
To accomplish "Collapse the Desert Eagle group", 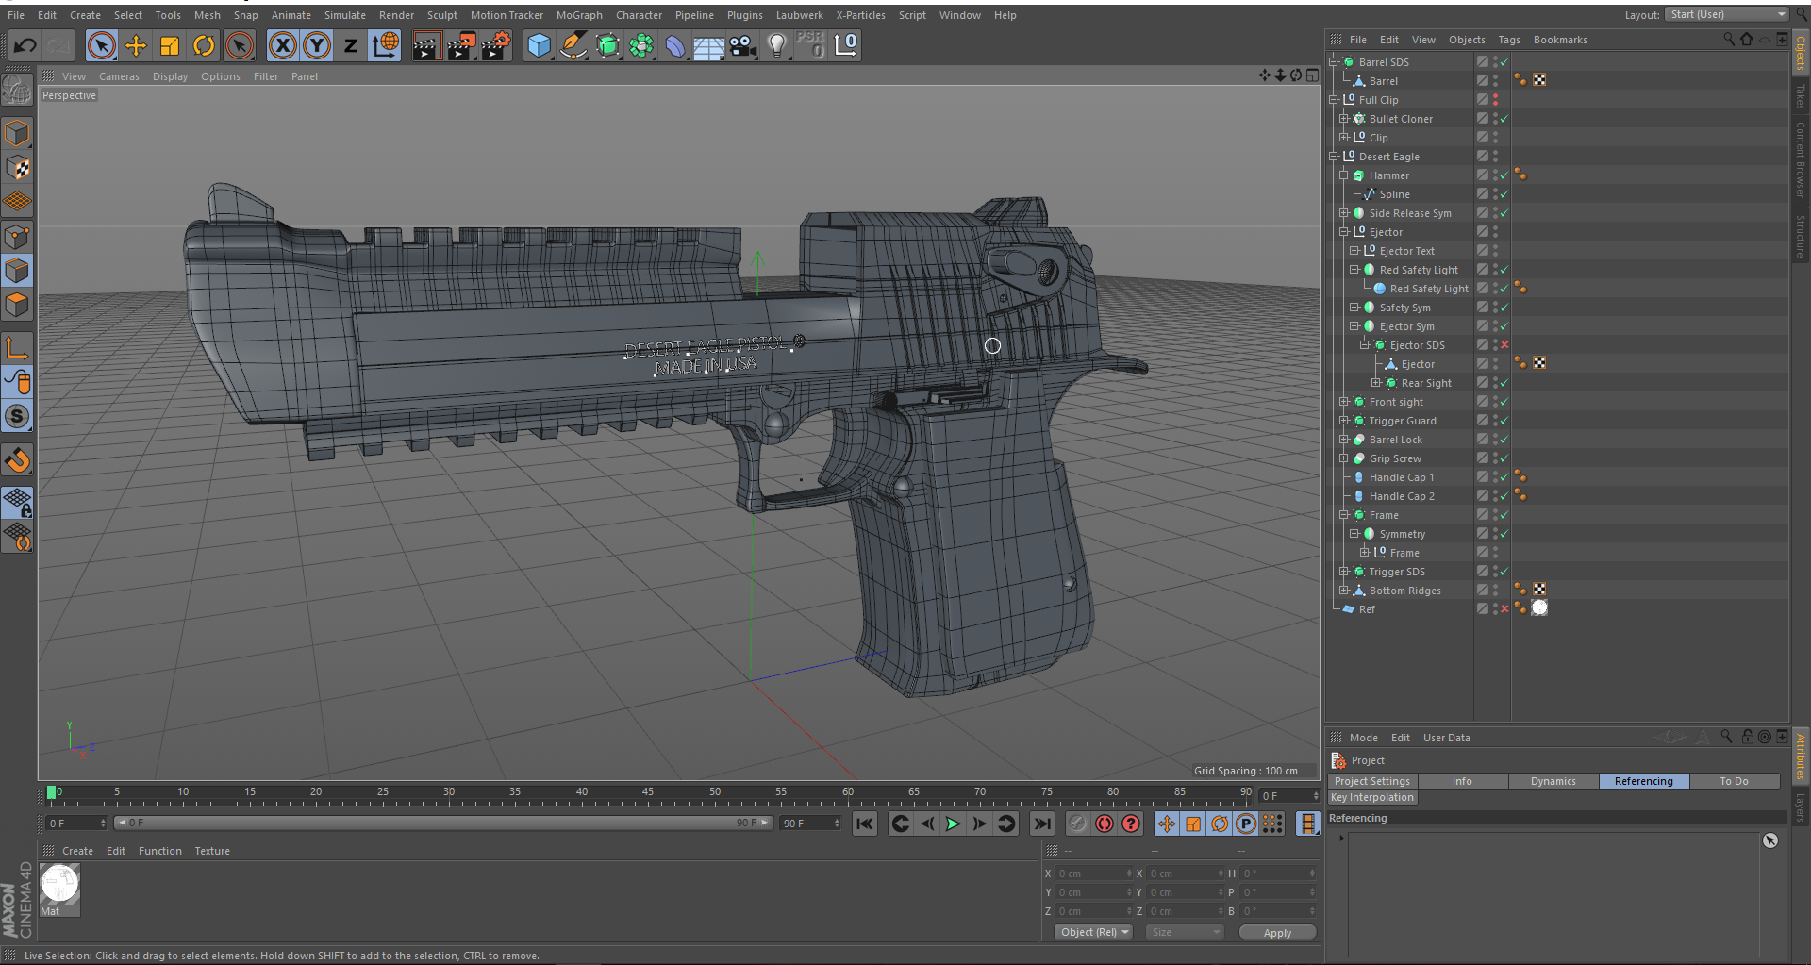I will tap(1334, 157).
